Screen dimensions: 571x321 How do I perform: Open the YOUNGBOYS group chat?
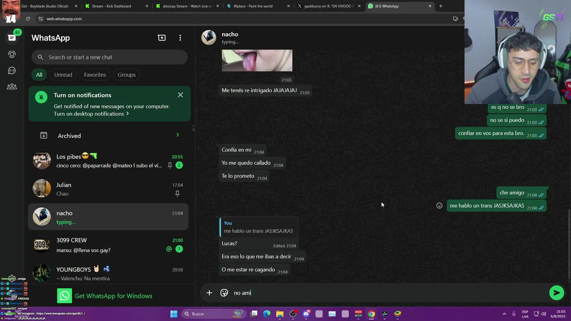109,272
